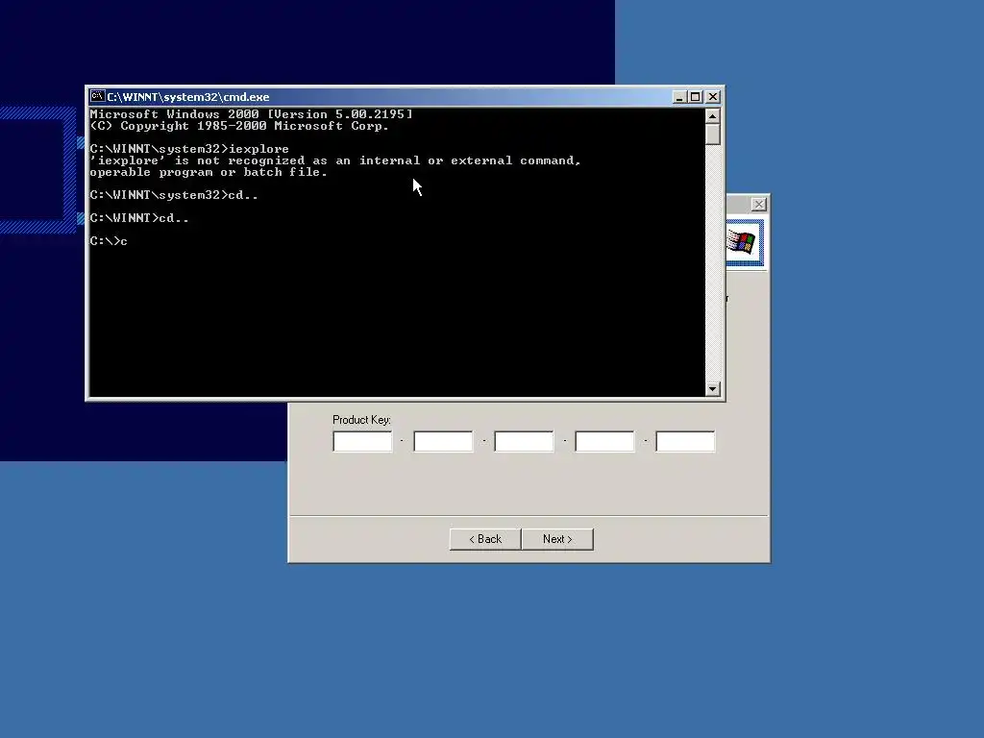Click the "C:\WINNT\system32>iexplore" line

pos(189,149)
